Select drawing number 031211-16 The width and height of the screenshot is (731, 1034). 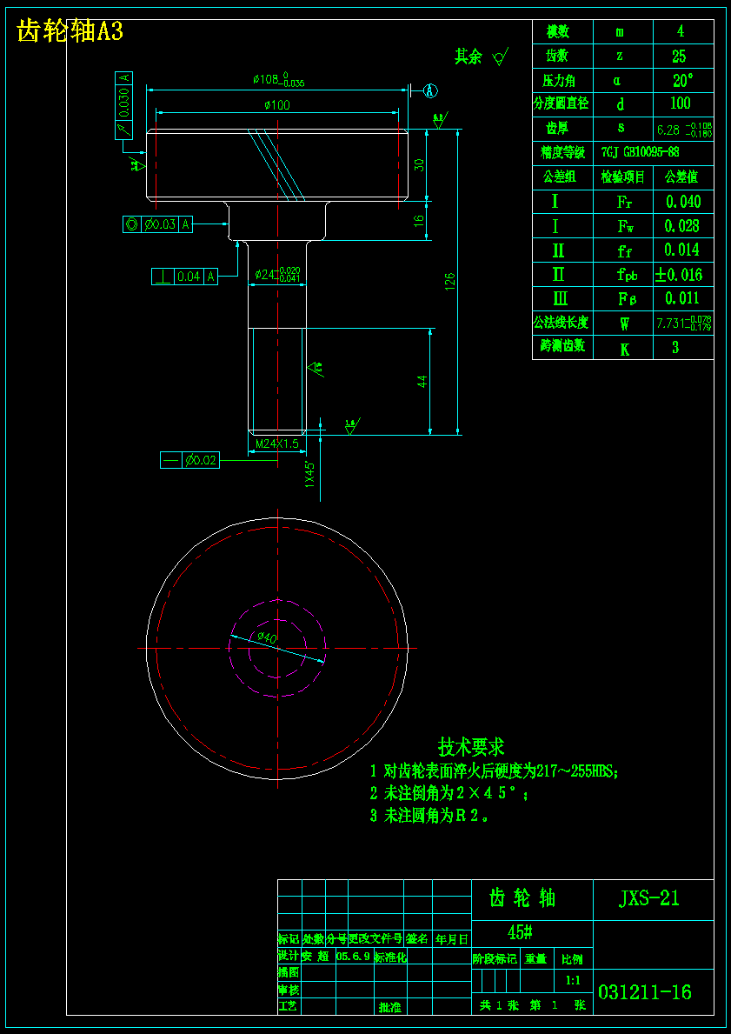click(x=645, y=991)
